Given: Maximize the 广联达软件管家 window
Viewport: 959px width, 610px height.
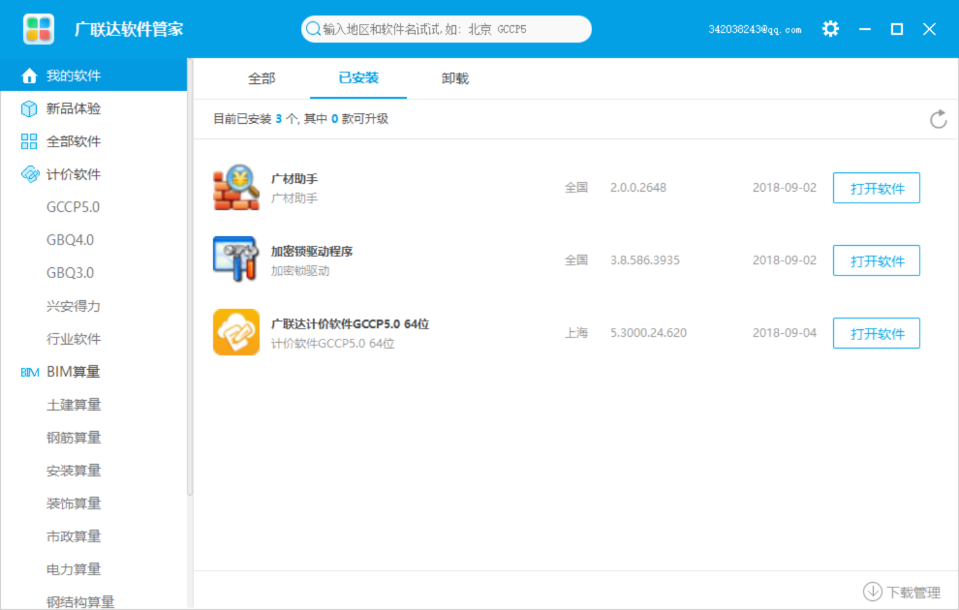Looking at the screenshot, I should 897,29.
